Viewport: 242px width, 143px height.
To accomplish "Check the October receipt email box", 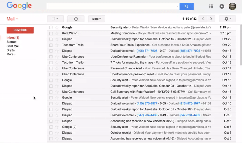I will [x=51, y=133].
